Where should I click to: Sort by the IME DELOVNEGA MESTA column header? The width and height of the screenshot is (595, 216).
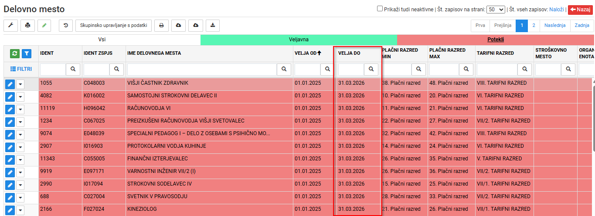coord(154,53)
